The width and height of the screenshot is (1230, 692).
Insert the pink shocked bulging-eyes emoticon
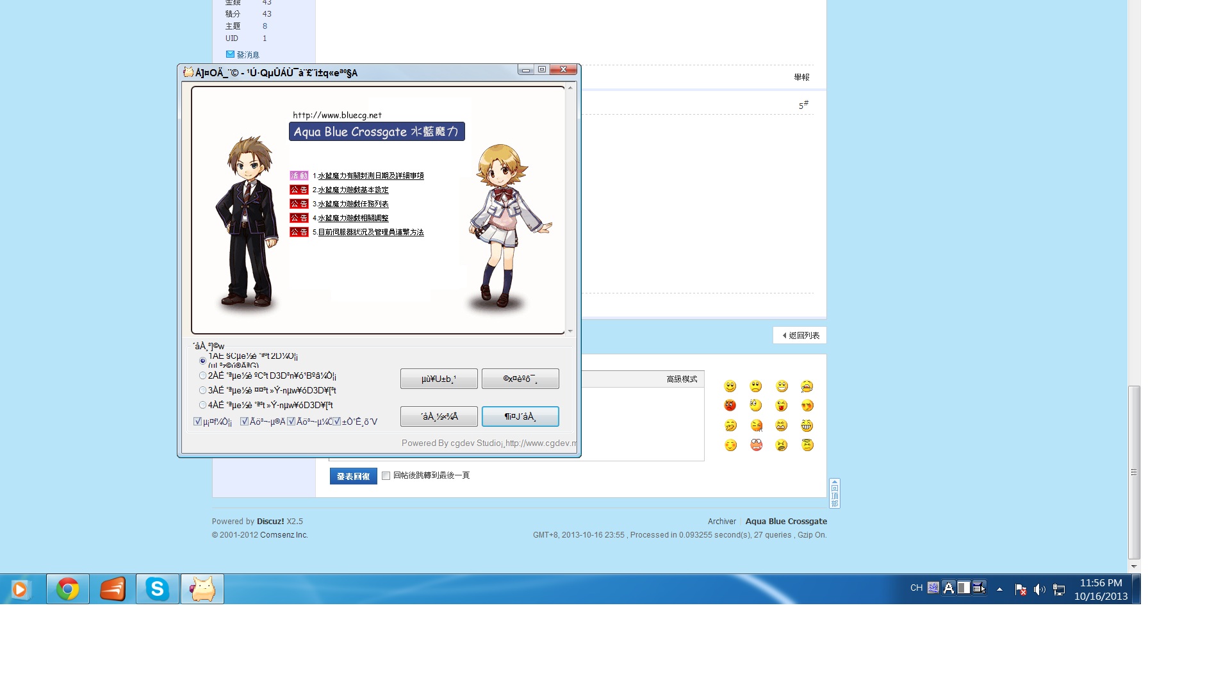756,445
